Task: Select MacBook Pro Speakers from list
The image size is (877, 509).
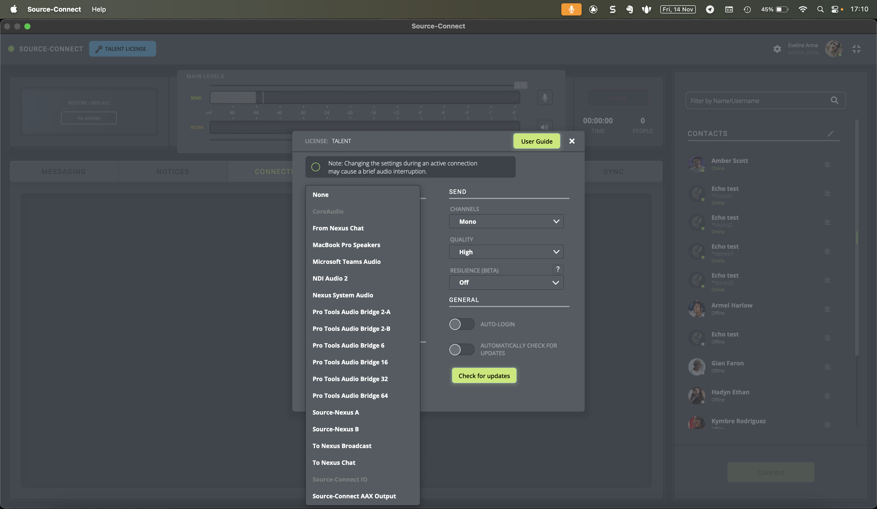Action: pyautogui.click(x=346, y=245)
